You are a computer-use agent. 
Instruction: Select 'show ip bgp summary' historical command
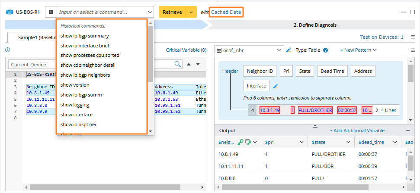pos(84,36)
